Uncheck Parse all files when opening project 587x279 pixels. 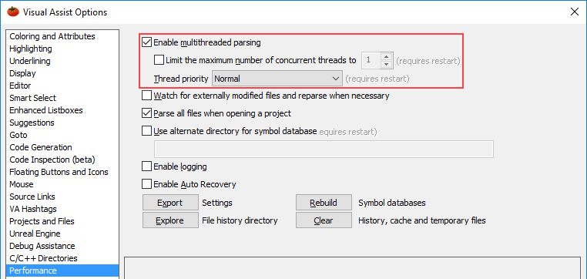146,113
